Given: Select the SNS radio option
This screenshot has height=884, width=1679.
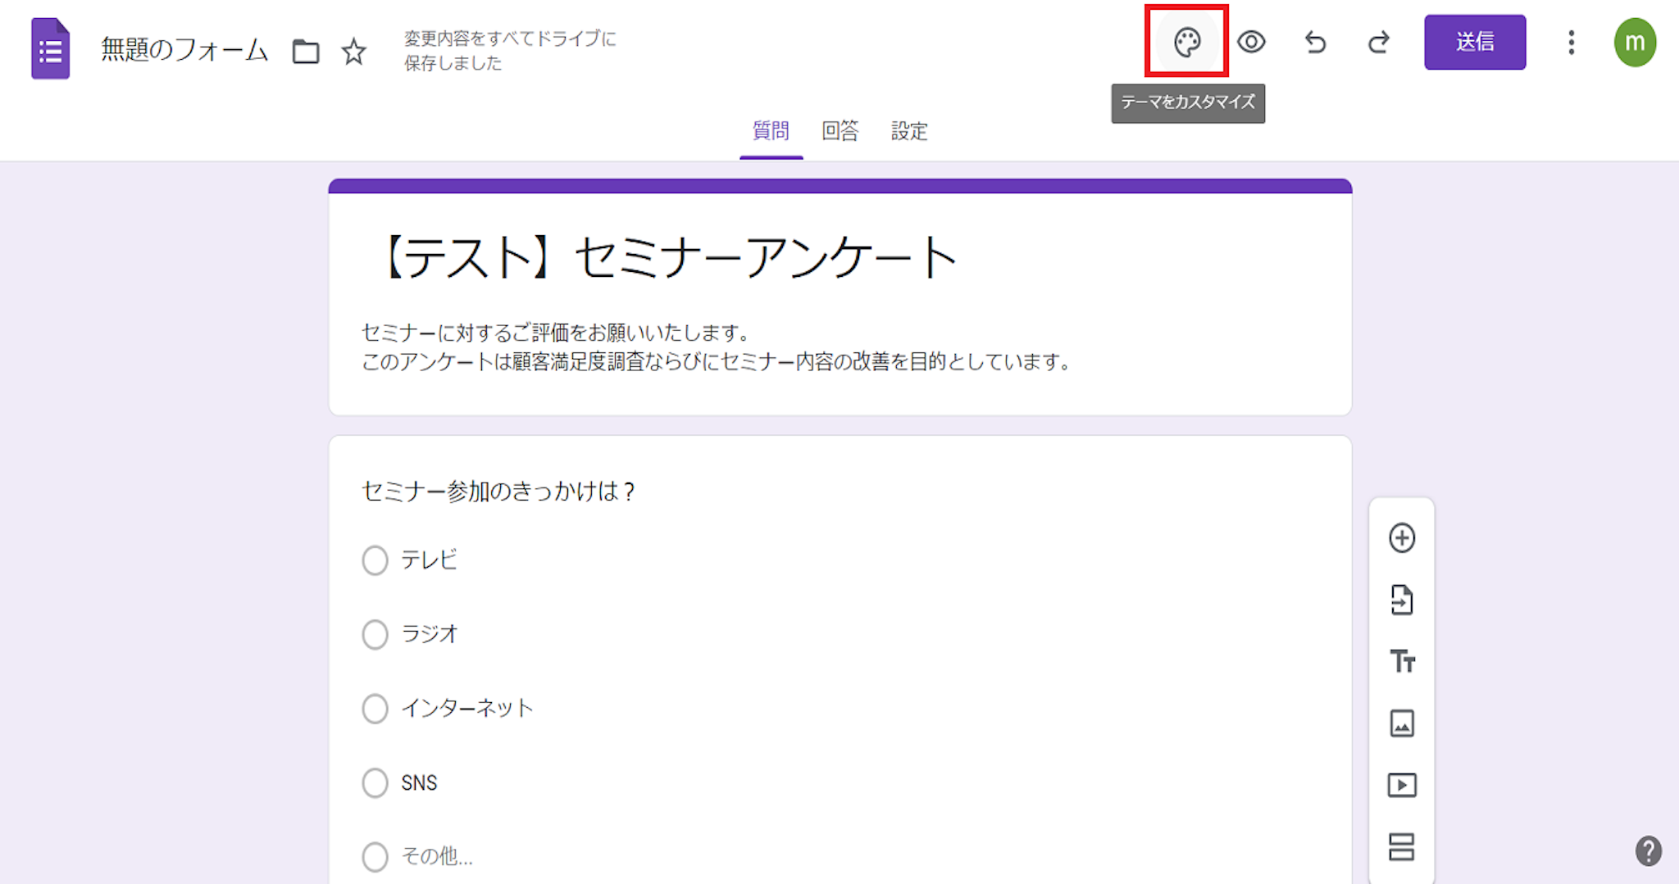Looking at the screenshot, I should point(375,782).
